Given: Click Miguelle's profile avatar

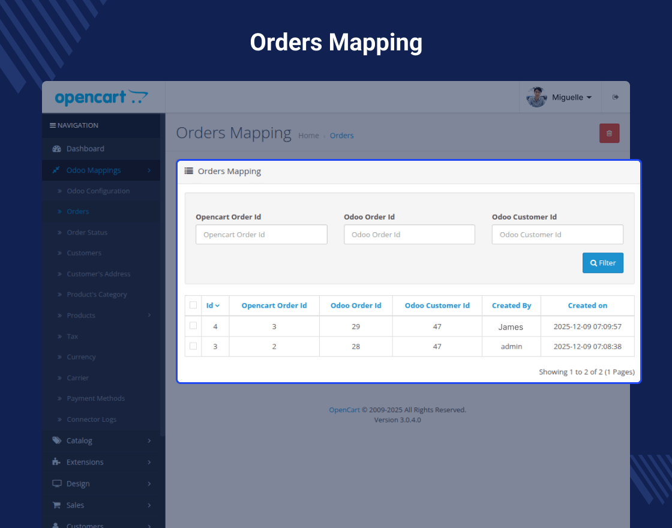Looking at the screenshot, I should 536,97.
